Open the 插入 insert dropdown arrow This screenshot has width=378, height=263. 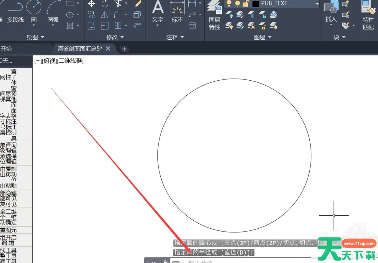pyautogui.click(x=331, y=25)
